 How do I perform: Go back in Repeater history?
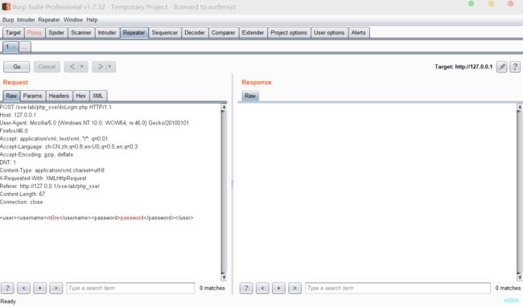click(72, 67)
